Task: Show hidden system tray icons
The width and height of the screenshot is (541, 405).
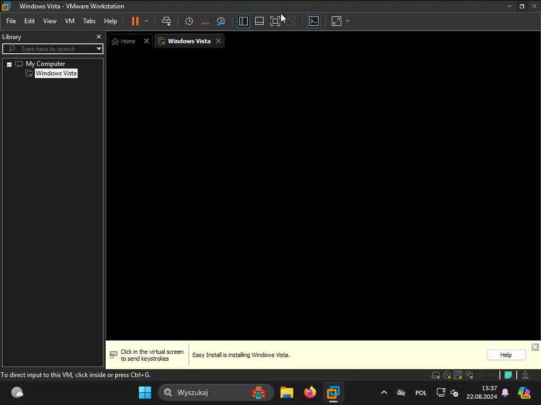Action: (x=384, y=392)
